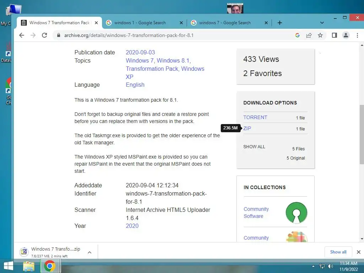This screenshot has width=364, height=273.
Task: Click the browser forward arrow
Action: click(x=33, y=35)
